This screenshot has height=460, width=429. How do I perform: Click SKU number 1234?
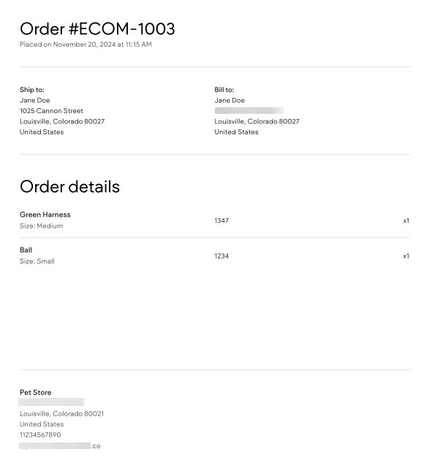221,256
